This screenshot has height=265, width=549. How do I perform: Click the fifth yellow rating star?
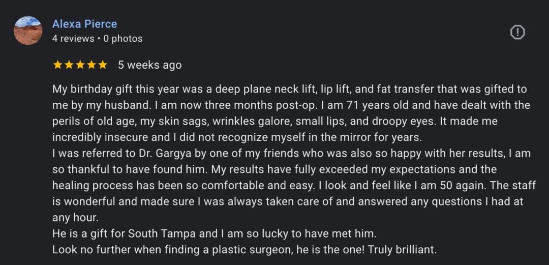click(x=102, y=65)
